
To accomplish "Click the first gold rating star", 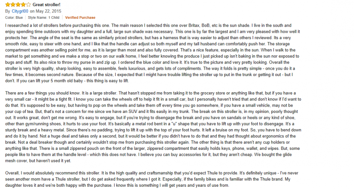I will (8, 5).
